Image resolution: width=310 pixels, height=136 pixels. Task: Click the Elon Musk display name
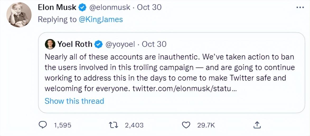57,7
